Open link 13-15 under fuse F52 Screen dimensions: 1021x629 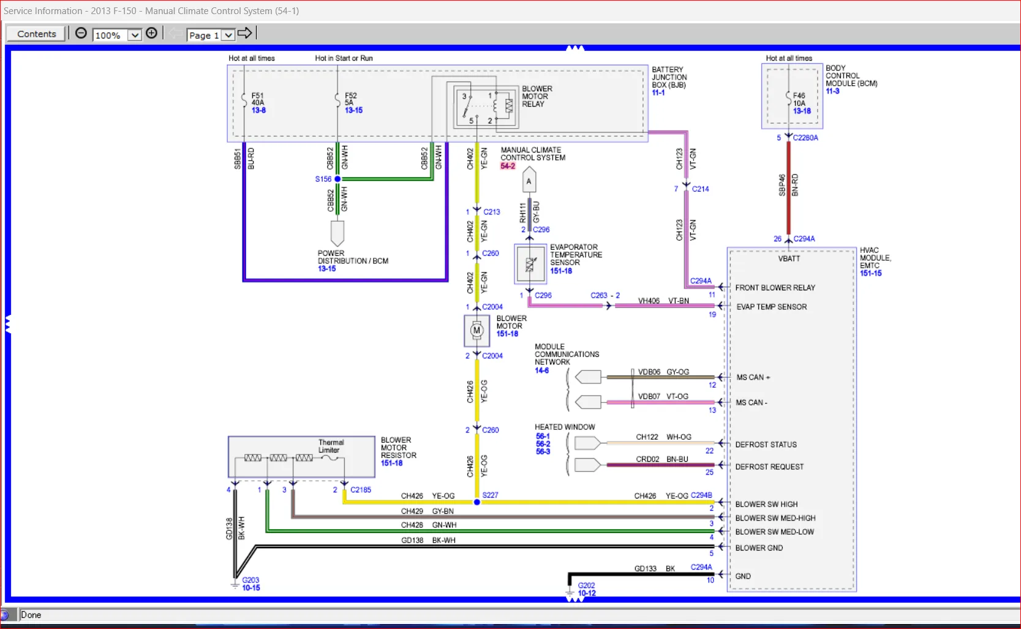tap(353, 110)
